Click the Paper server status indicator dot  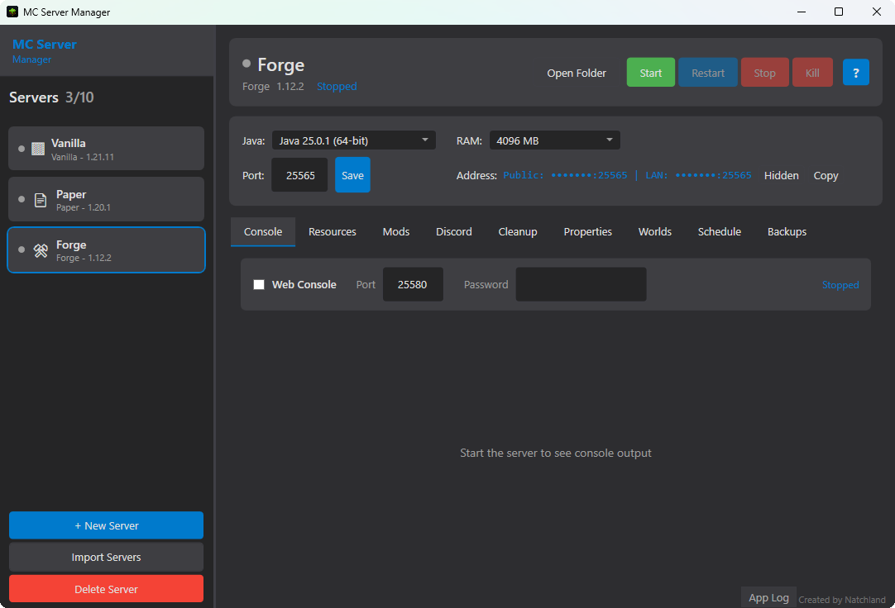point(20,199)
